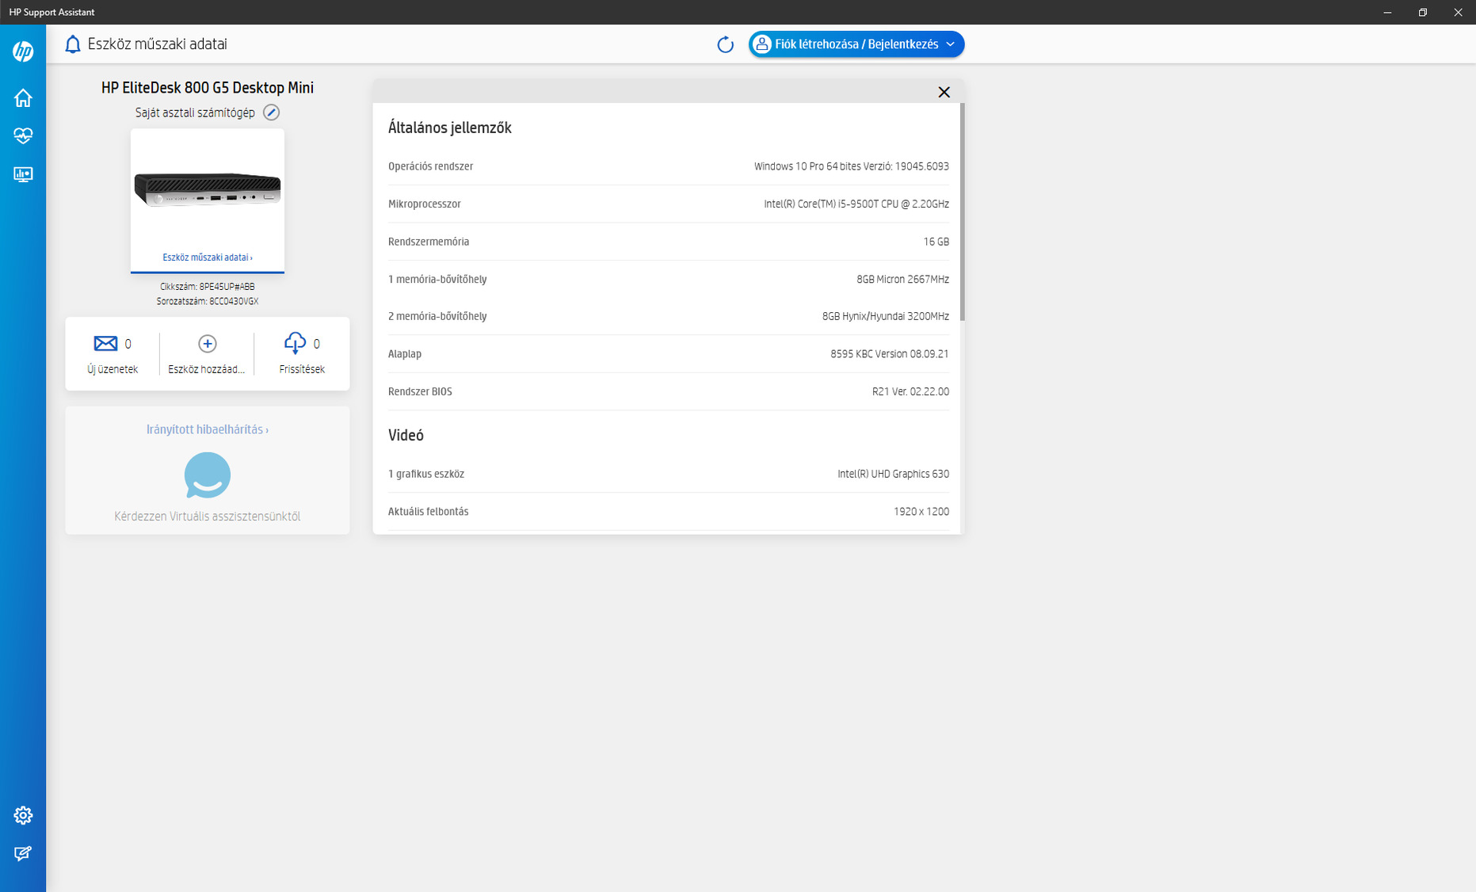1476x892 pixels.
Task: Edit the device nickname pencil icon
Action: pyautogui.click(x=271, y=112)
